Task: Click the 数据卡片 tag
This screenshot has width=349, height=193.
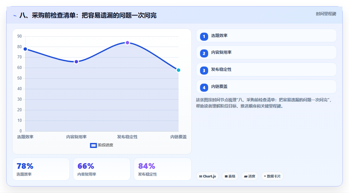Action: [272, 176]
